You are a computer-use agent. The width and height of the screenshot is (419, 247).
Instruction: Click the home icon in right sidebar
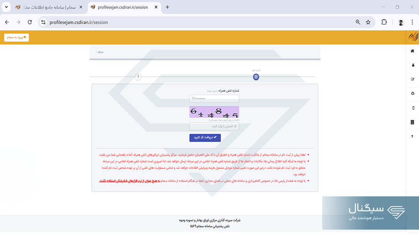tap(413, 51)
